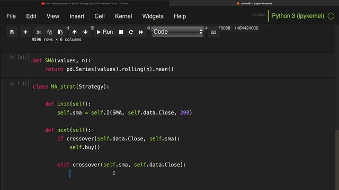Save notebook with the floppy disk icon
Screen dimensions: 339x190
(x=12, y=32)
